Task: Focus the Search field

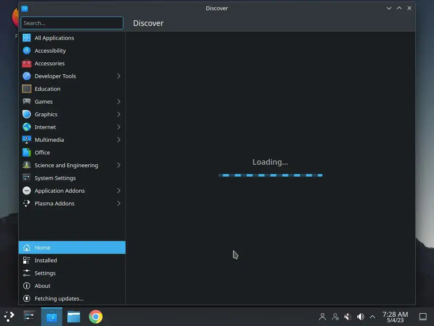Action: tap(72, 23)
